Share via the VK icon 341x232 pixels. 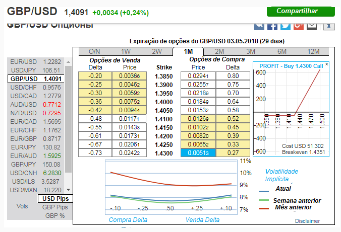(x=259, y=25)
